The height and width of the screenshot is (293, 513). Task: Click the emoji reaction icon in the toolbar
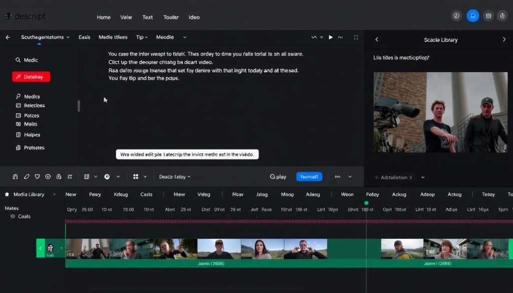pyautogui.click(x=48, y=176)
